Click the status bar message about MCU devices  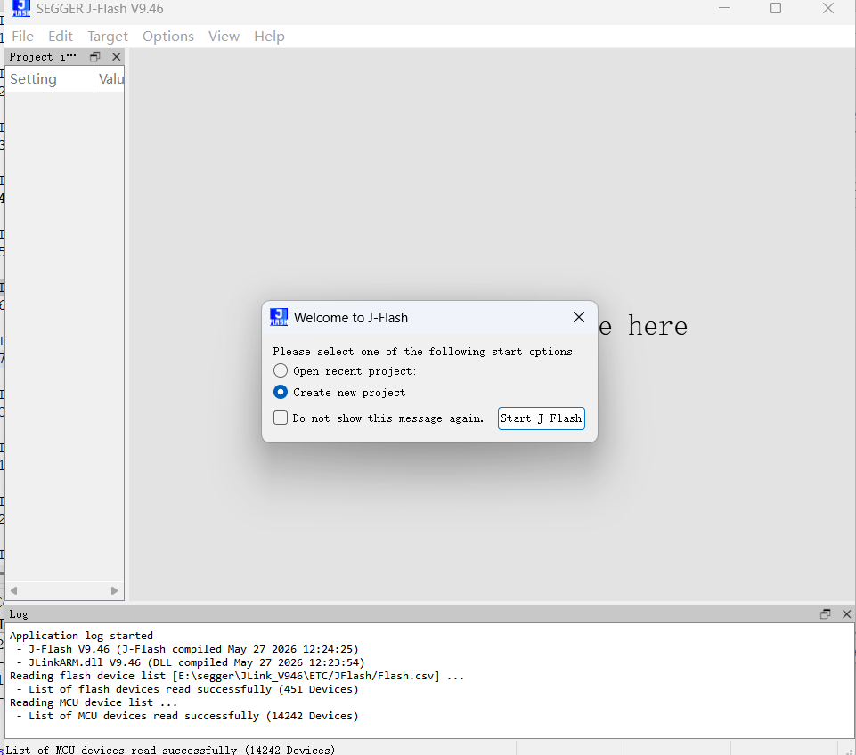[170, 750]
